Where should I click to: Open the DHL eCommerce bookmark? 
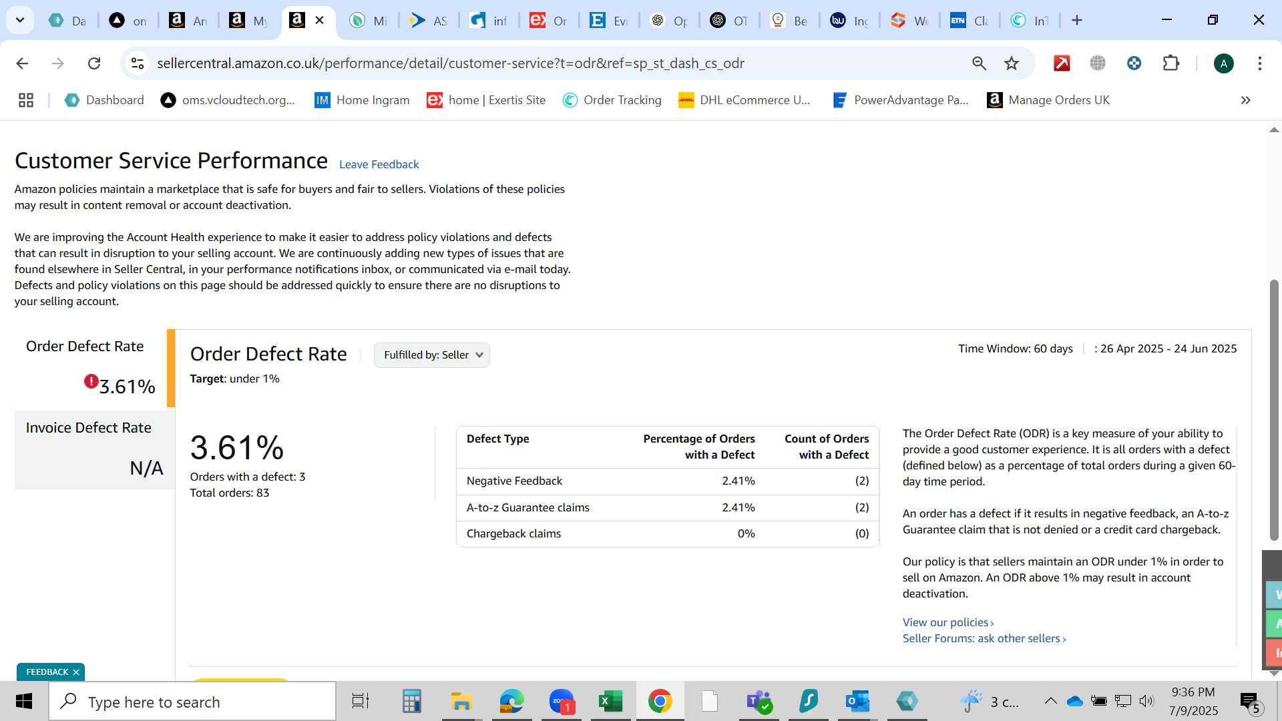click(x=744, y=100)
